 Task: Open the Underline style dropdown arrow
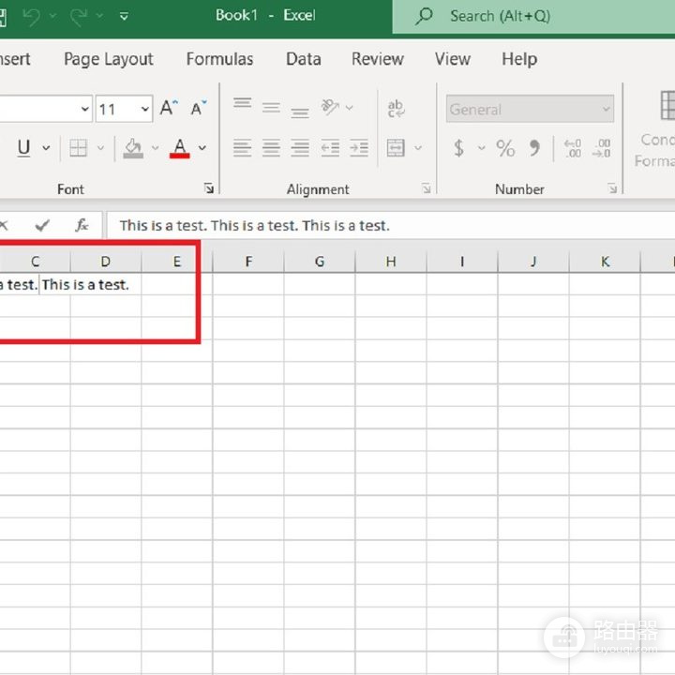[x=46, y=148]
